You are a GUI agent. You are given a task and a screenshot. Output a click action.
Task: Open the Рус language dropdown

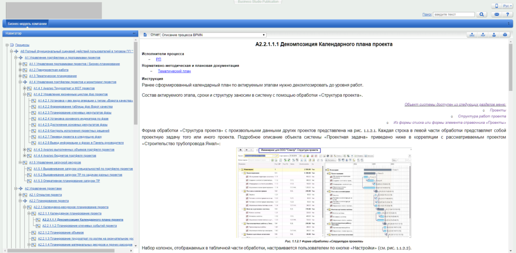[x=508, y=6]
